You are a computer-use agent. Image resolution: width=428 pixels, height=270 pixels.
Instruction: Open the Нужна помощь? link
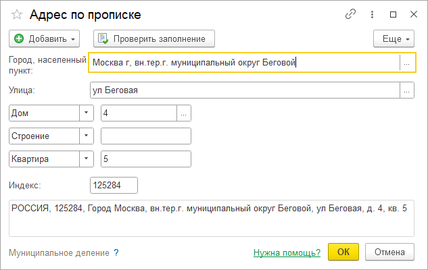click(x=287, y=253)
